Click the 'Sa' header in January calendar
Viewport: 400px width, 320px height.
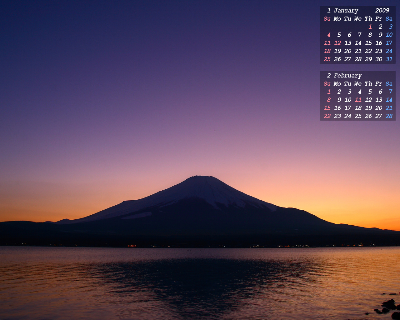coord(389,19)
